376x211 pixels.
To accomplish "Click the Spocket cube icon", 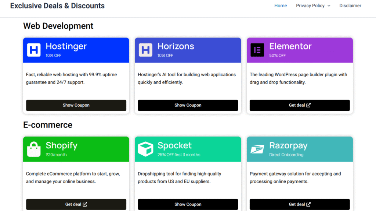I will coord(145,149).
